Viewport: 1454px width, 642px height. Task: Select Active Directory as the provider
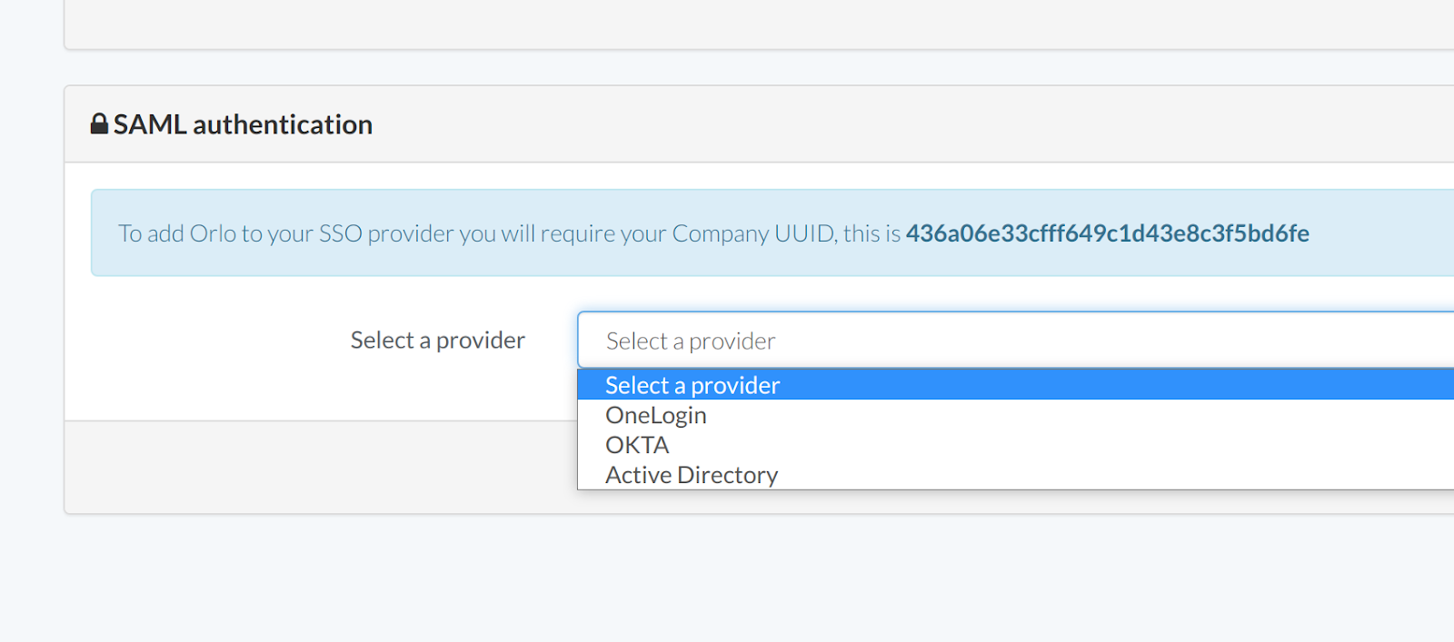point(692,475)
